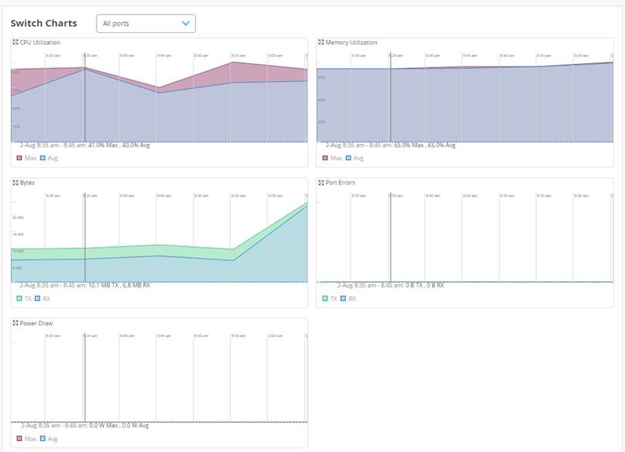
Task: Hide Avg series in Memory Utilization legend
Action: click(353, 158)
